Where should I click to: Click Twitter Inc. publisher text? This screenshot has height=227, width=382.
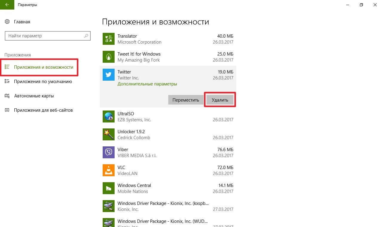click(128, 78)
